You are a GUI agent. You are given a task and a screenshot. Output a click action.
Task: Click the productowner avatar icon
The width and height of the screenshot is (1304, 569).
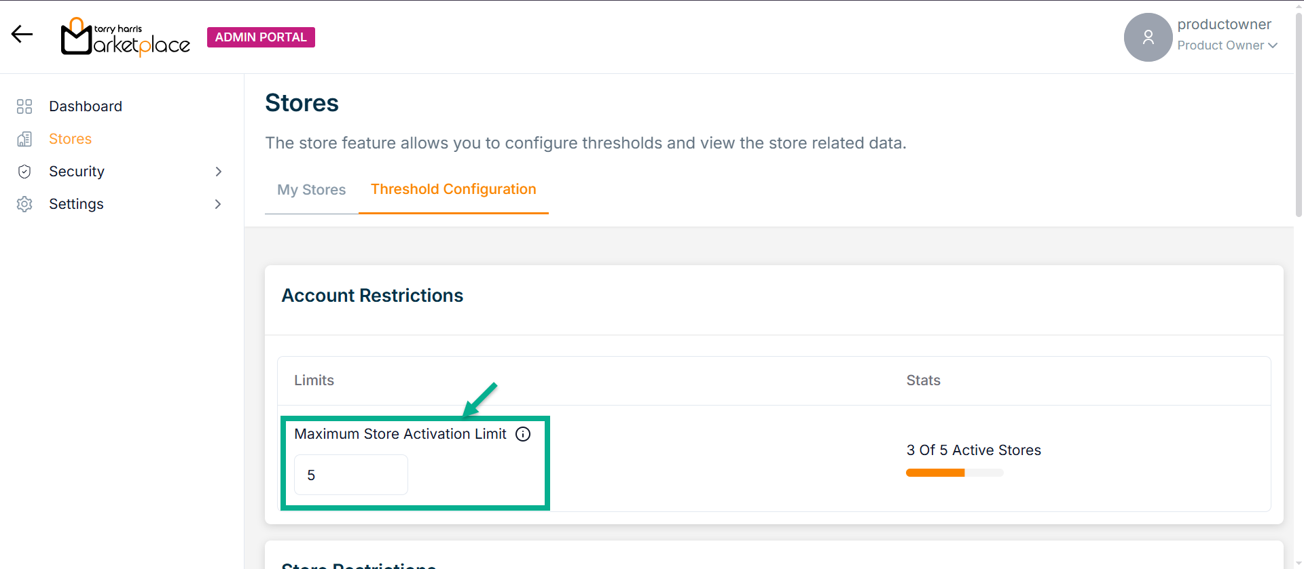[x=1148, y=37]
